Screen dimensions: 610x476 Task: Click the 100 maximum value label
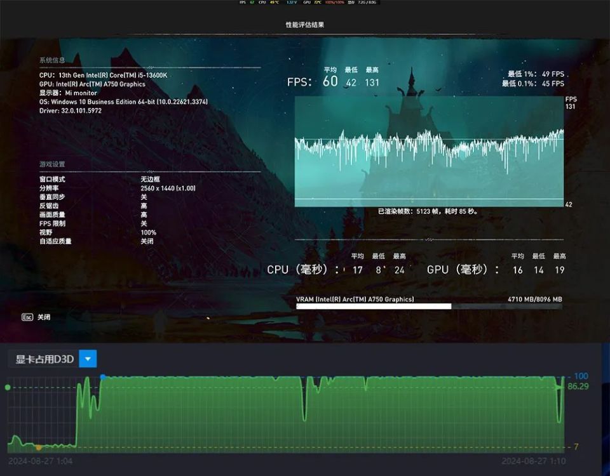coord(581,376)
